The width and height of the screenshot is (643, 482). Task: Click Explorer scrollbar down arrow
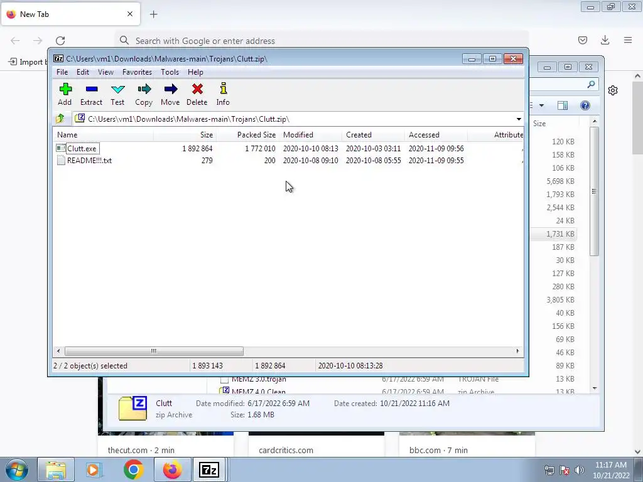coord(595,388)
